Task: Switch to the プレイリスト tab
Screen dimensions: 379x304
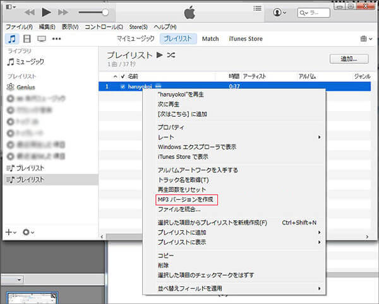Action: (178, 38)
